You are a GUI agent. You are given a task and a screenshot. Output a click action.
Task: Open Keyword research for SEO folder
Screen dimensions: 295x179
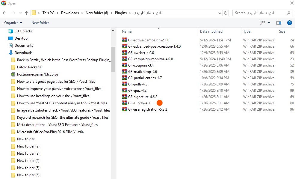pos(63,118)
